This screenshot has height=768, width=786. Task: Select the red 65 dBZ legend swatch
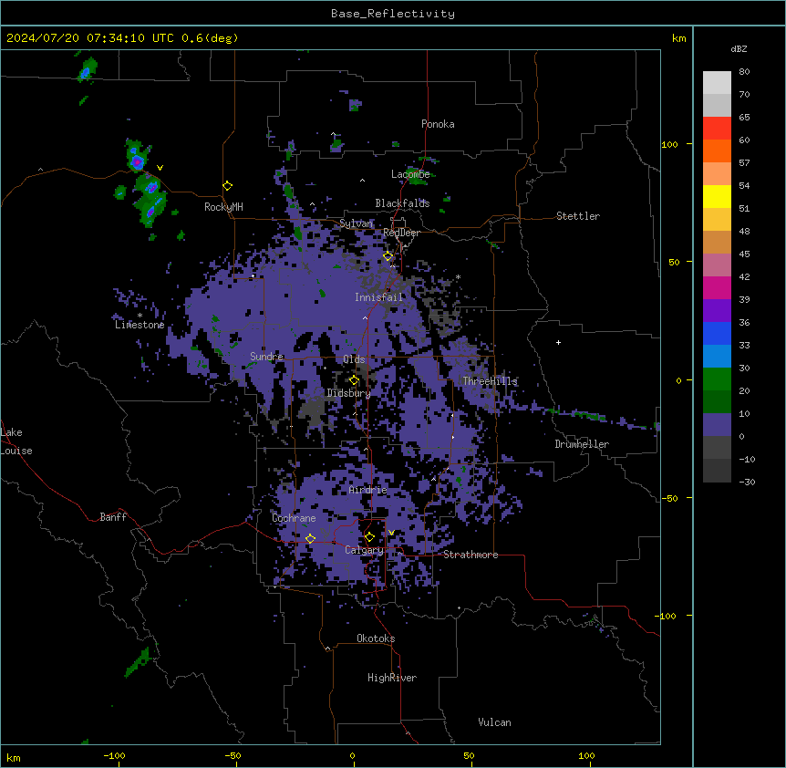pos(717,128)
